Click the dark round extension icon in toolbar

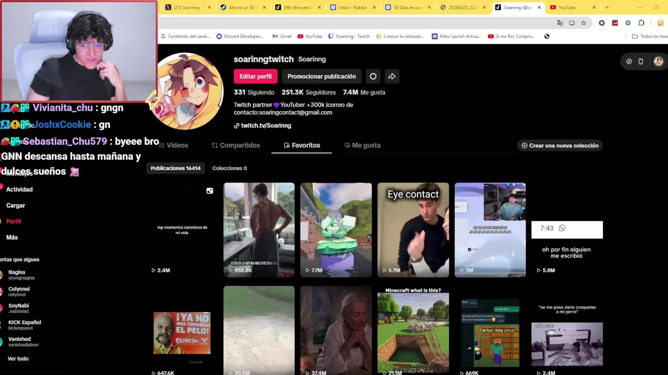tap(602, 23)
